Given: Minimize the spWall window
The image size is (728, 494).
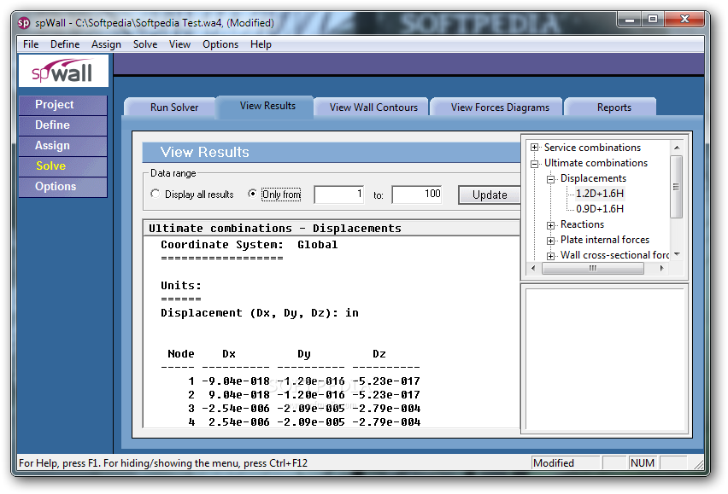Looking at the screenshot, I should [630, 19].
